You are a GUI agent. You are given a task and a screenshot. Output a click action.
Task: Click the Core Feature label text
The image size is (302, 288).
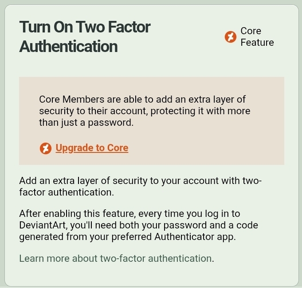point(257,37)
